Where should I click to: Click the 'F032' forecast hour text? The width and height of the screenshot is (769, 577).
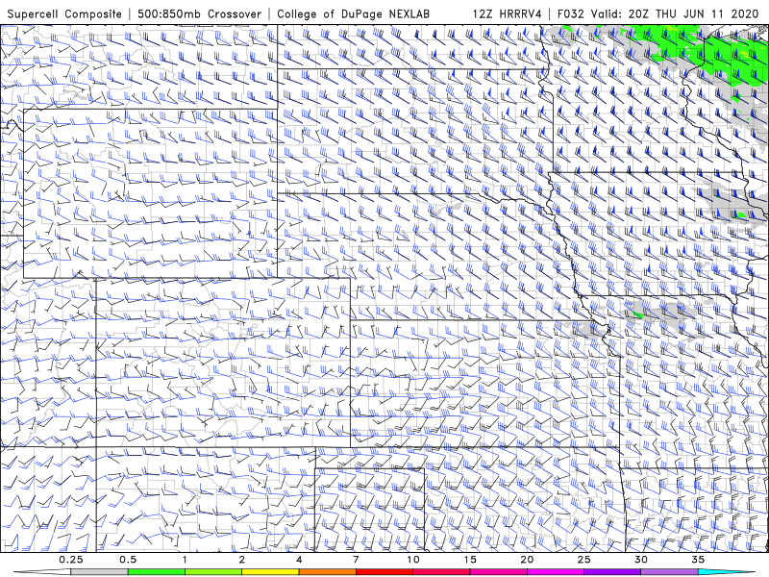point(571,13)
